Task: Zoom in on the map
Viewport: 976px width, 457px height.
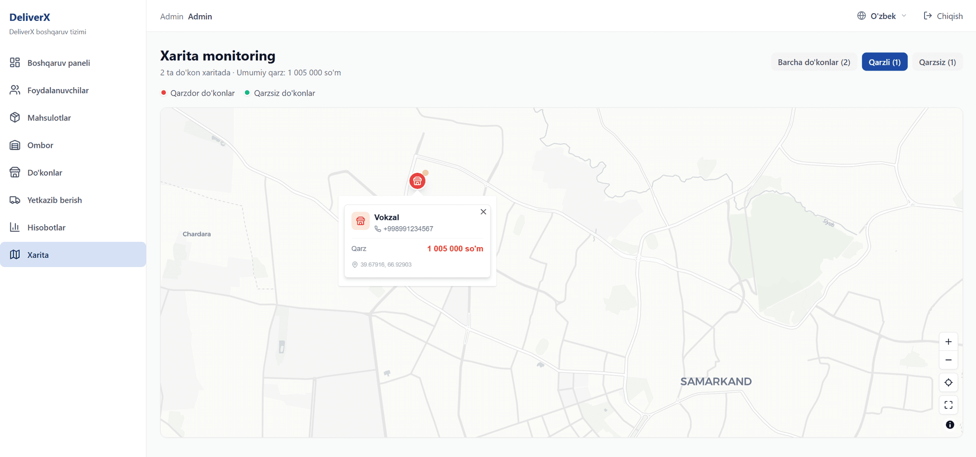Action: click(948, 342)
